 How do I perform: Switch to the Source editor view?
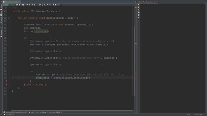pyautogui.click(x=6, y=5)
